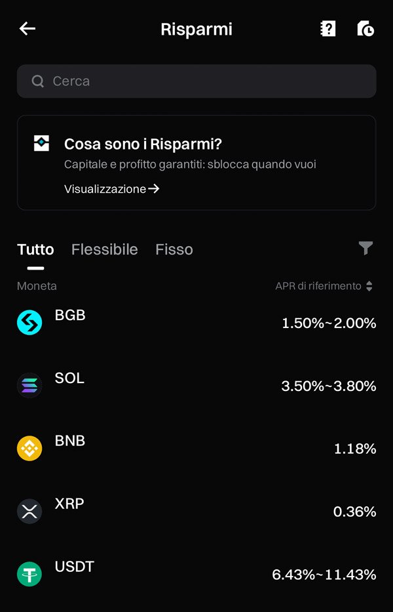Tap the XRP coin icon

point(29,511)
